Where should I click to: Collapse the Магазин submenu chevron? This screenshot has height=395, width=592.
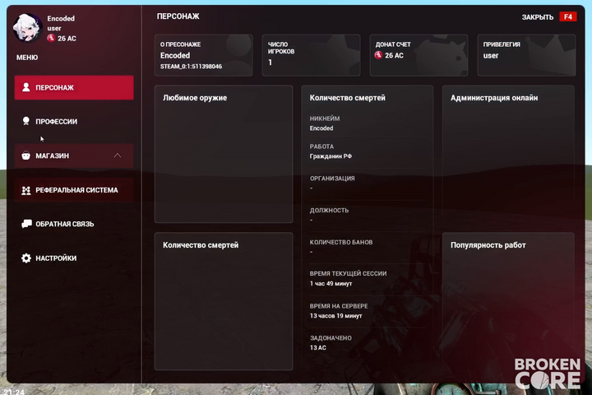pos(118,156)
